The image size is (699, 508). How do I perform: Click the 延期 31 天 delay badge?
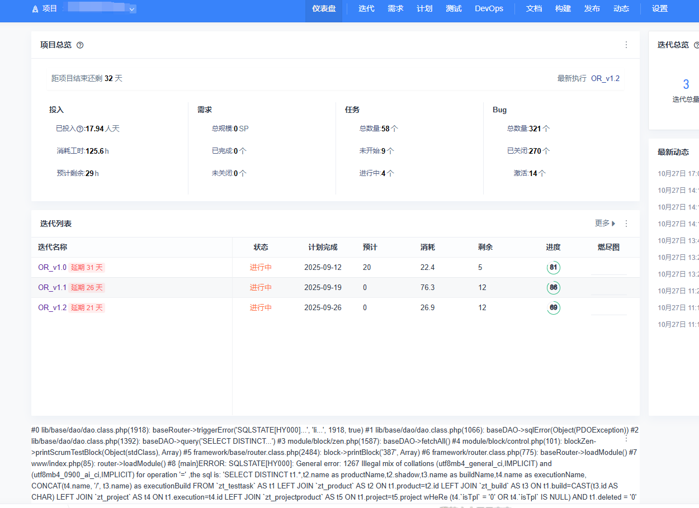point(87,268)
